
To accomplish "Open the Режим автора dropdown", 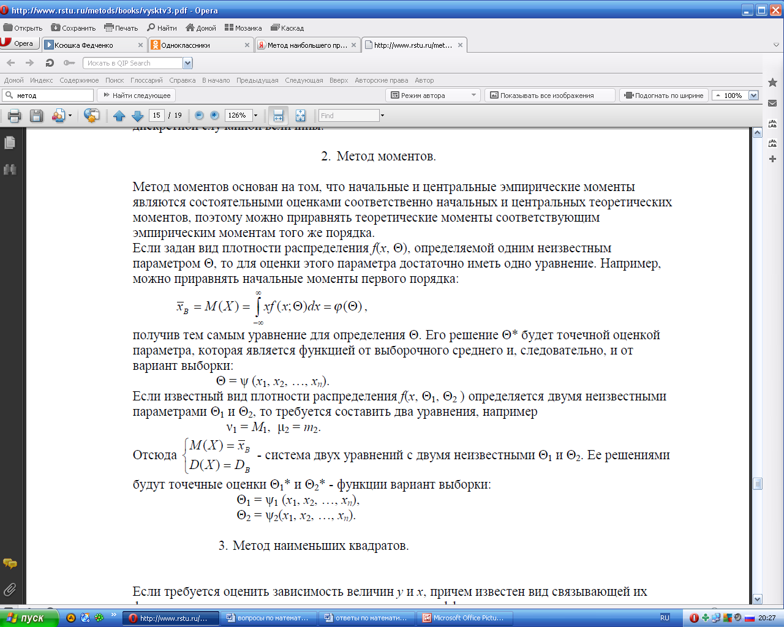I will (x=434, y=95).
